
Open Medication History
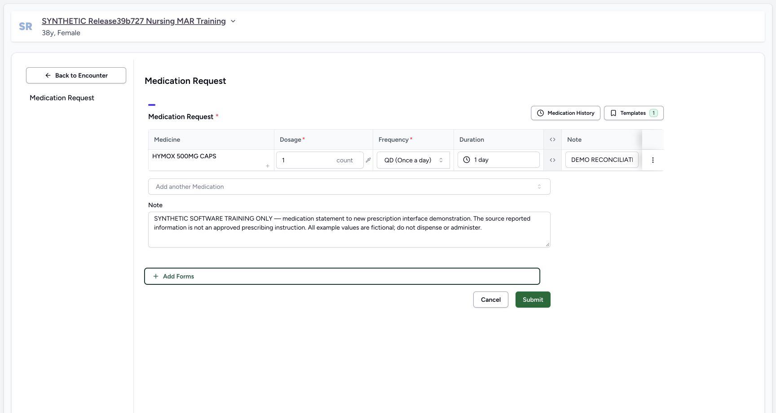pos(565,113)
